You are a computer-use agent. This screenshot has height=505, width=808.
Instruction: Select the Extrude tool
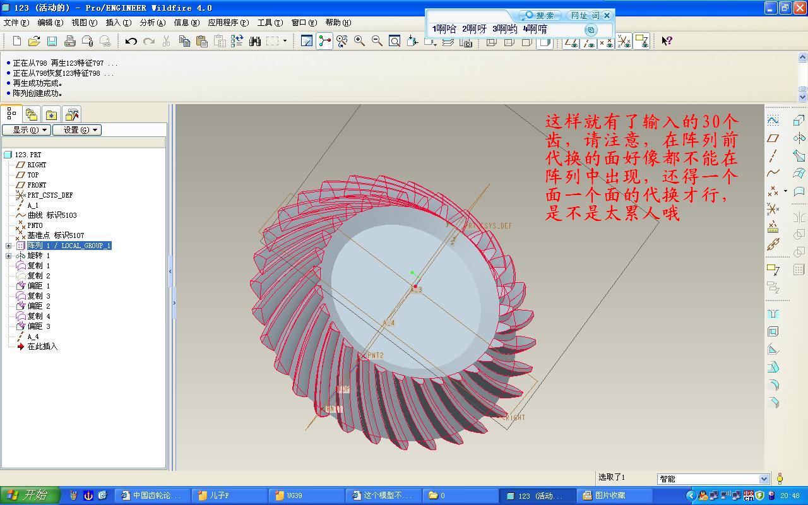799,120
